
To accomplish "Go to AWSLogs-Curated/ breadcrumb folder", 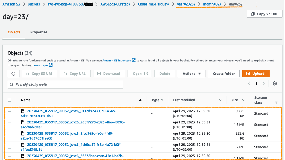I will tap(115, 4).
